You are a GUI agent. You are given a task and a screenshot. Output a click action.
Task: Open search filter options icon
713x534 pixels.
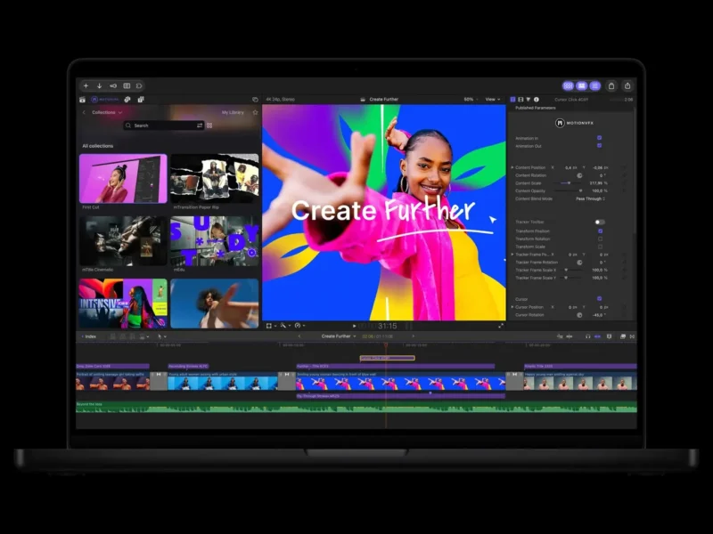[200, 125]
